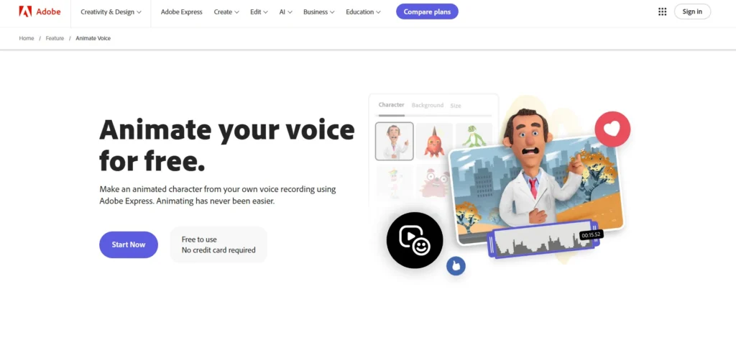Click the Compare plans button
The width and height of the screenshot is (736, 343).
(x=427, y=12)
